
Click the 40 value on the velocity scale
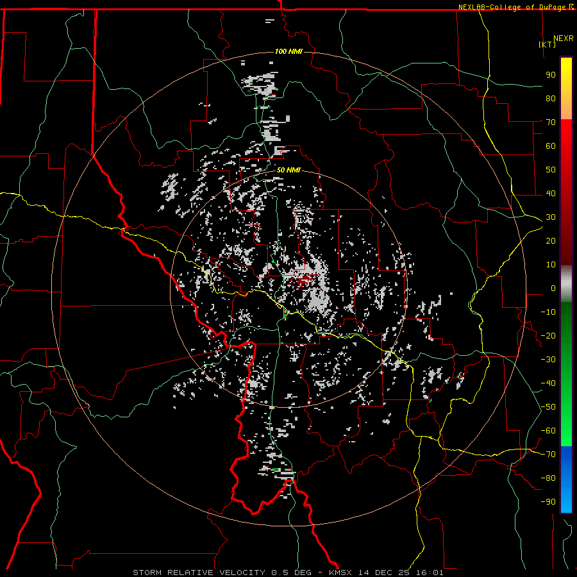coord(551,194)
